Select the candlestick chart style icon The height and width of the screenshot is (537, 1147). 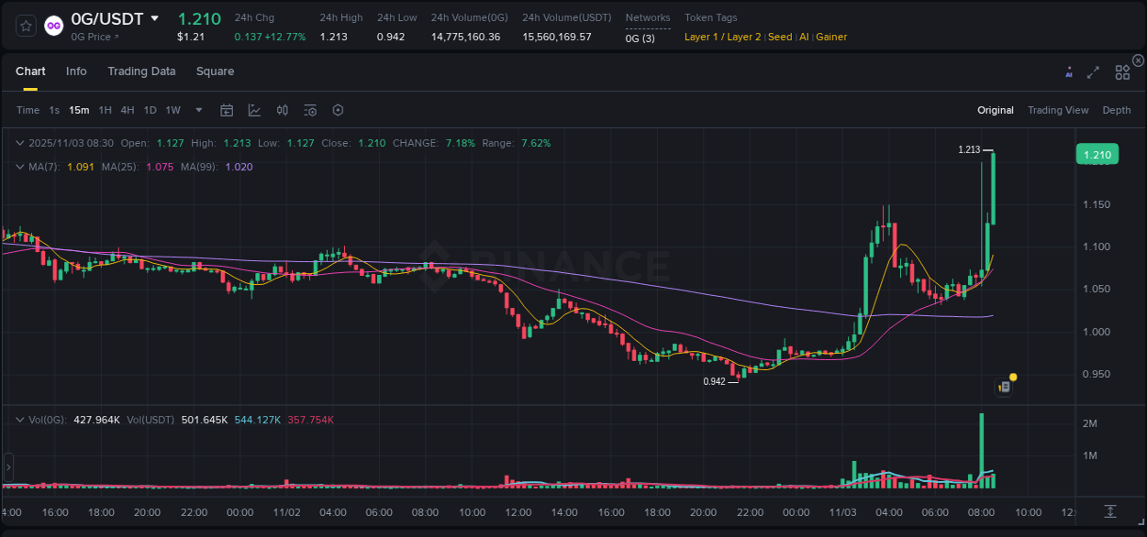pos(282,110)
